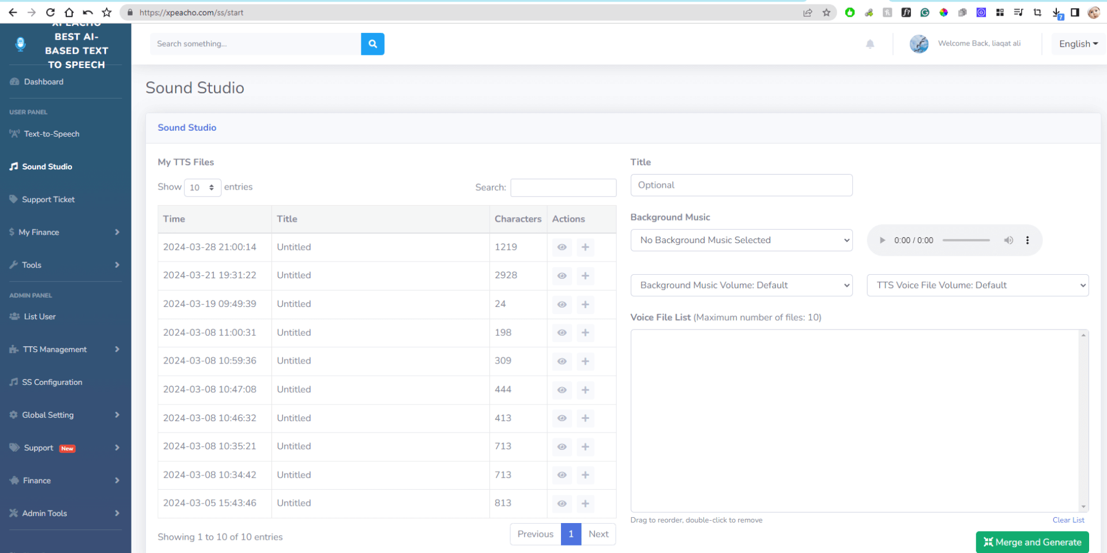
Task: Click the Merge and Generate button
Action: (1032, 542)
